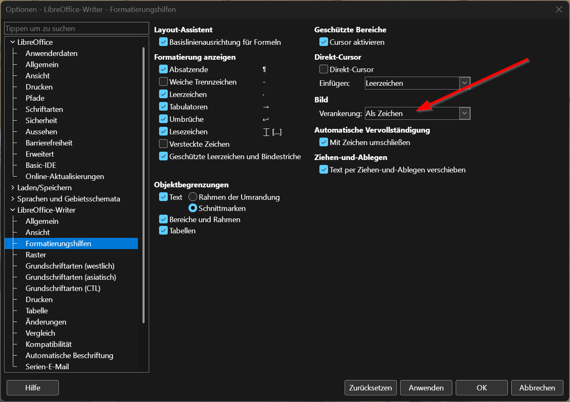Open Allgemein under LibreOffice
This screenshot has width=570, height=402.
[x=42, y=65]
